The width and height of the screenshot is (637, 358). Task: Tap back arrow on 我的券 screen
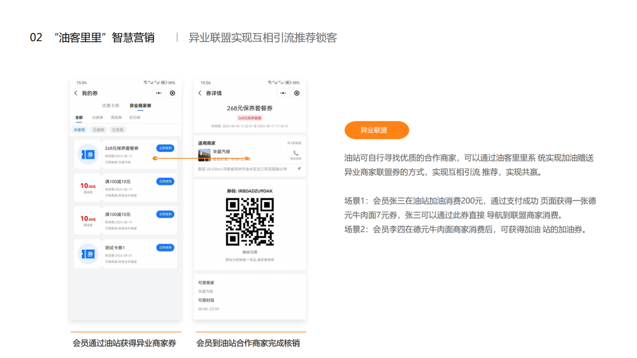(75, 93)
